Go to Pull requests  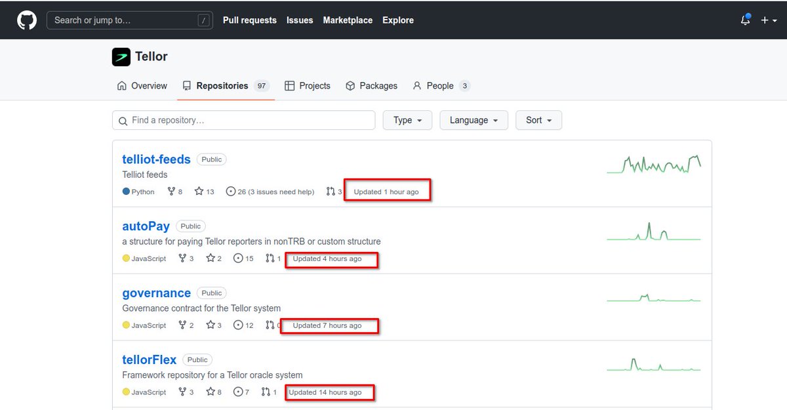click(x=250, y=20)
